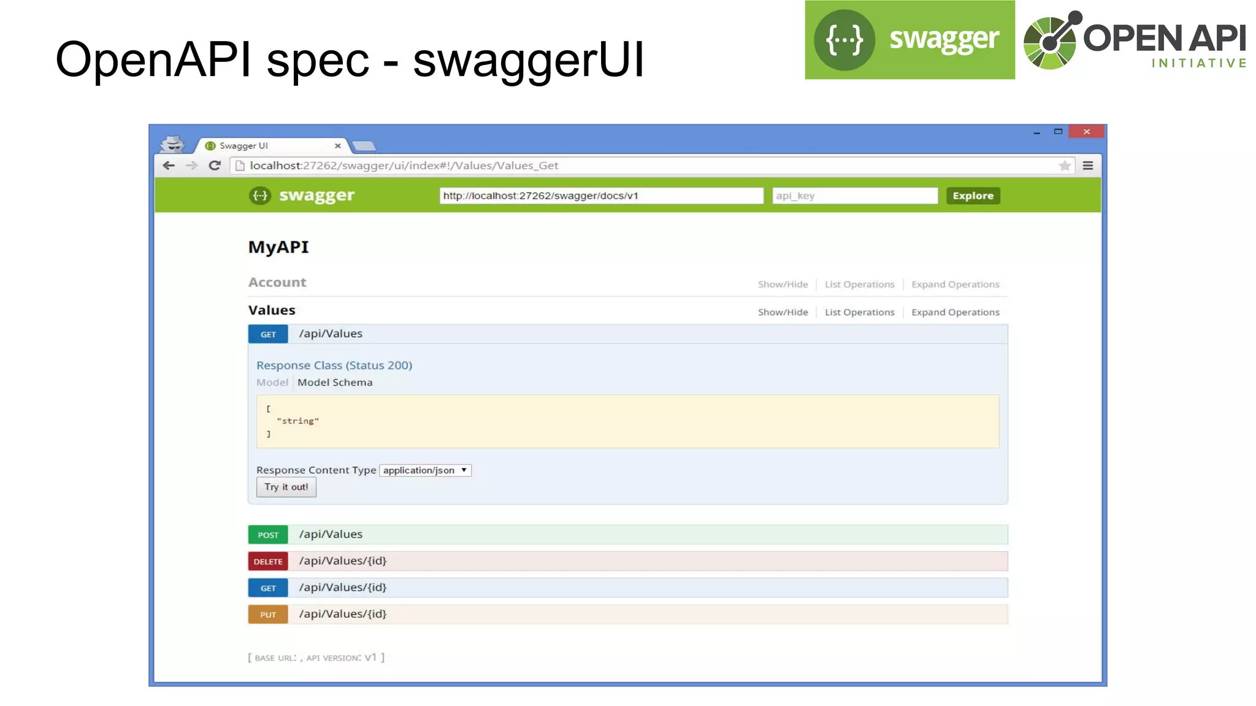Viewport: 1256px width, 706px height.
Task: Click the Explore button
Action: pos(973,195)
